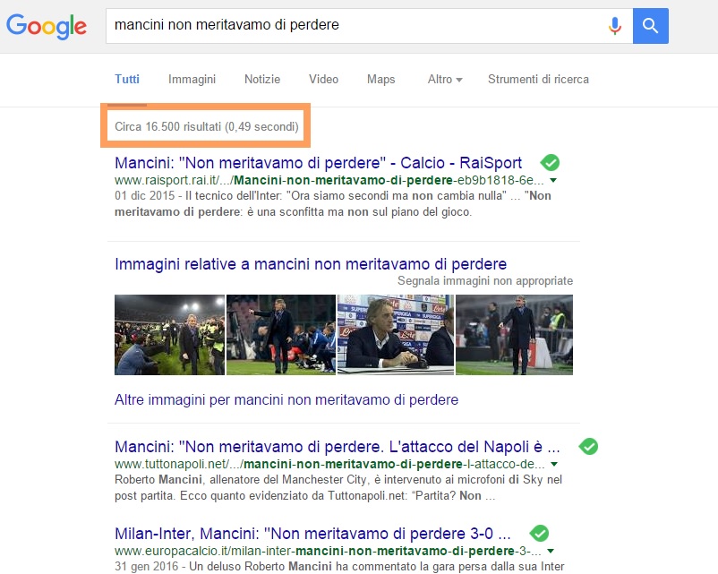
Task: Switch to the Notizie tab
Action: point(261,79)
